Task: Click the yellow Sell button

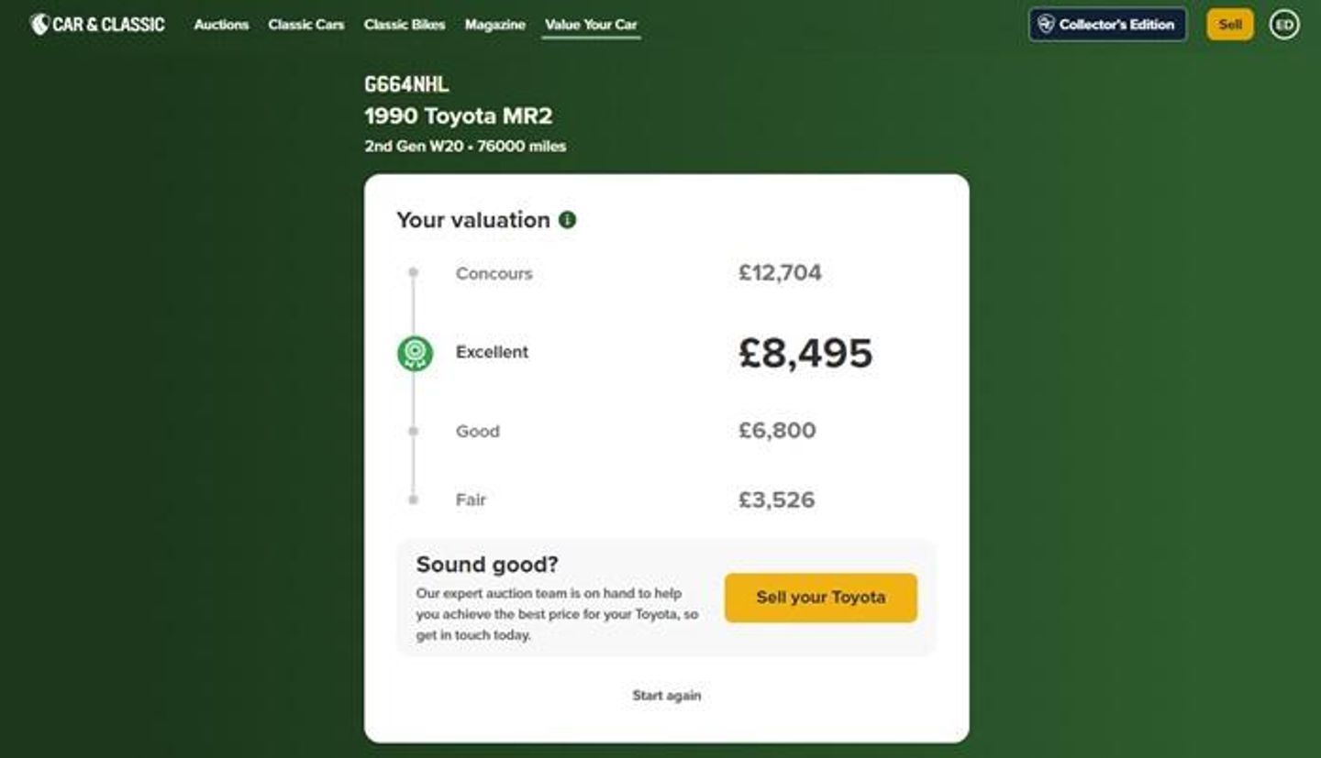Action: click(x=1229, y=25)
